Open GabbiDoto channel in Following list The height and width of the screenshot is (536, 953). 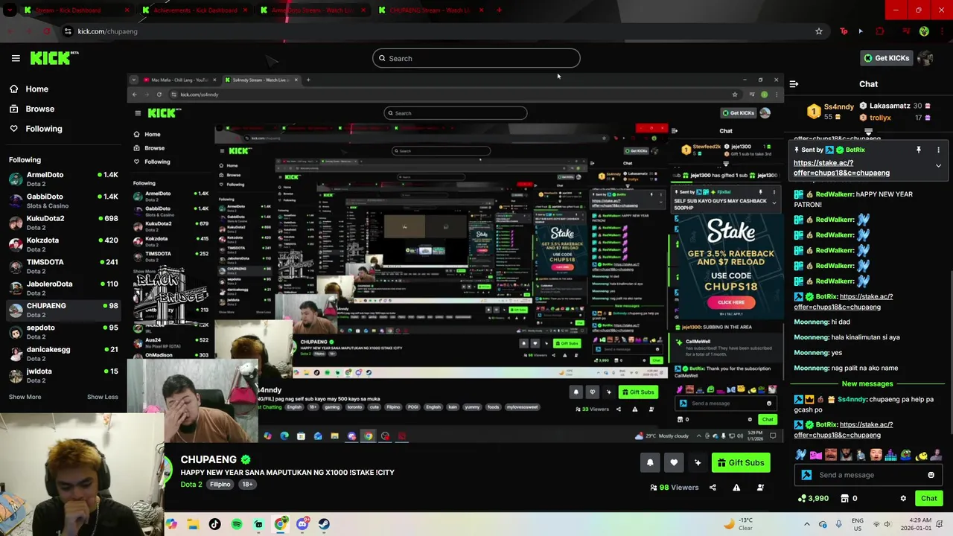(63, 201)
